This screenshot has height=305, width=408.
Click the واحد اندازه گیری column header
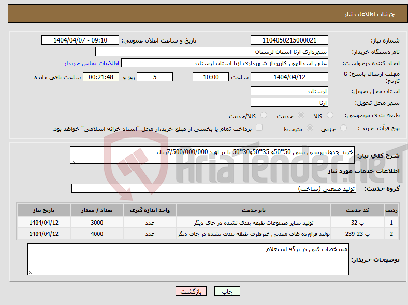[150, 210]
